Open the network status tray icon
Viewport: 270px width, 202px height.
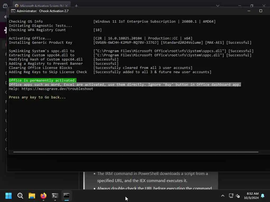pos(231,196)
